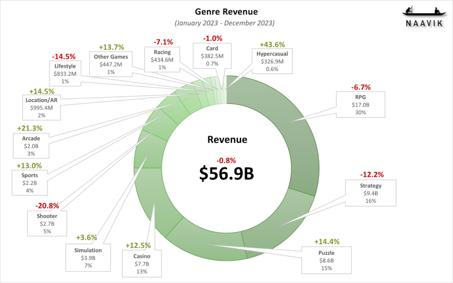The image size is (453, 283).
Task: Click the Genre Revenue chart title
Action: tap(226, 11)
